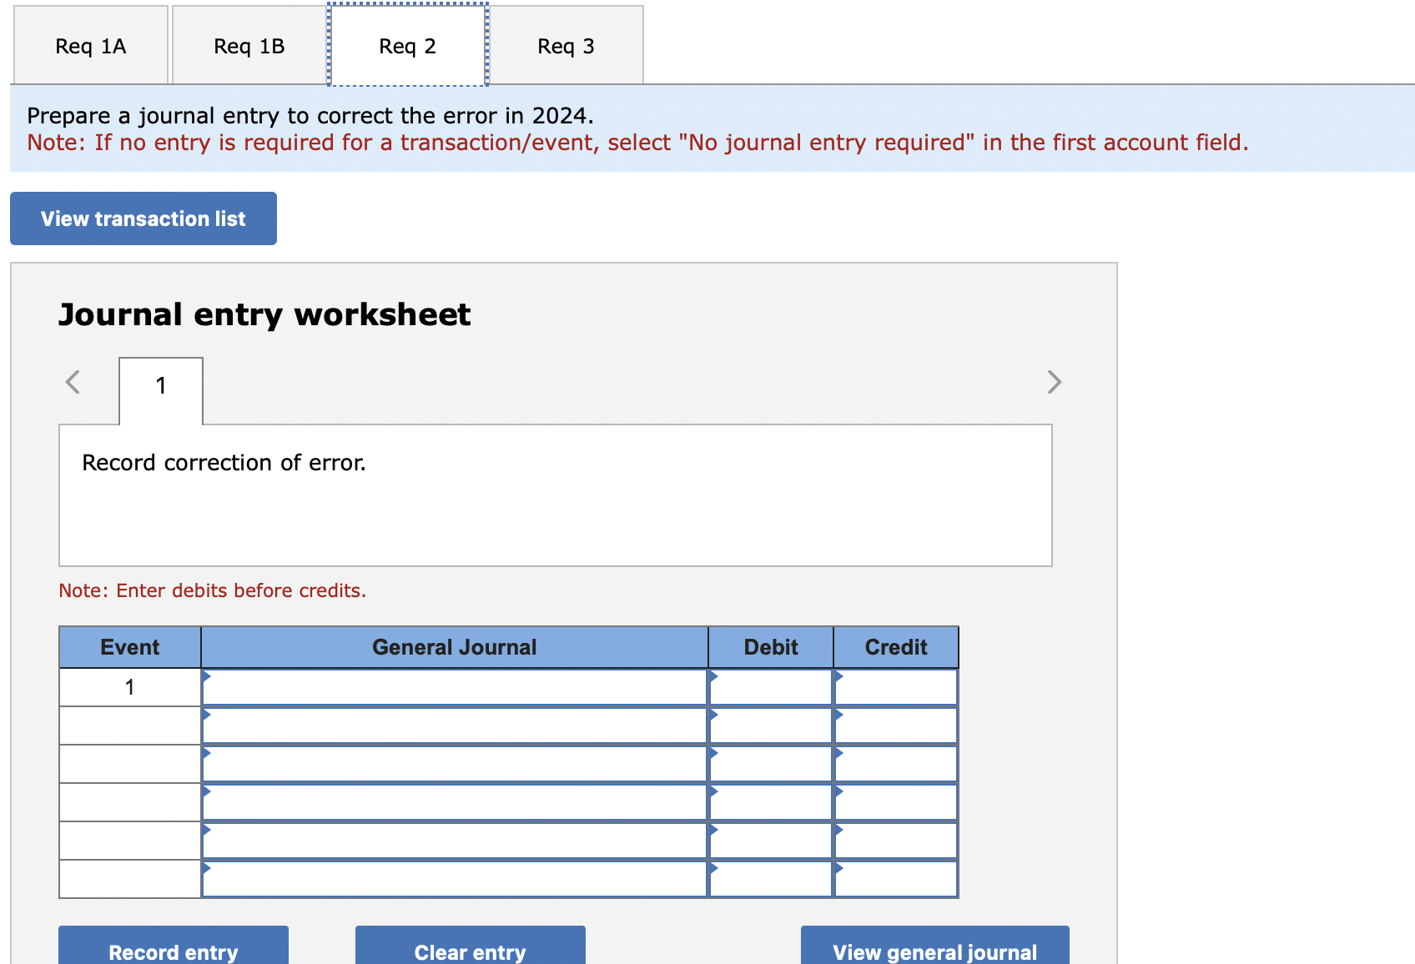Click the Record entry button
1415x964 pixels.
[172, 951]
